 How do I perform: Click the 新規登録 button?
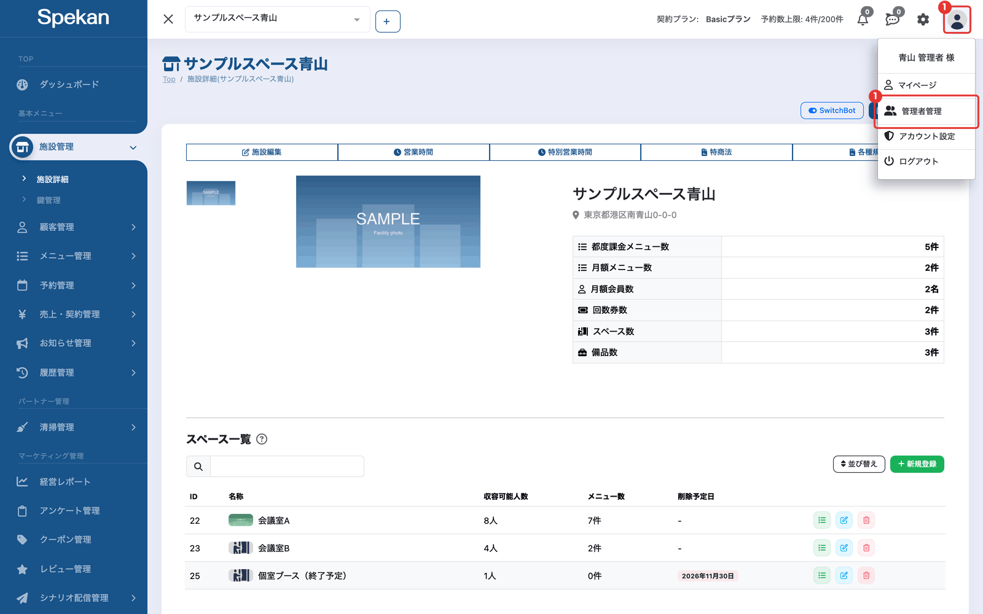917,464
